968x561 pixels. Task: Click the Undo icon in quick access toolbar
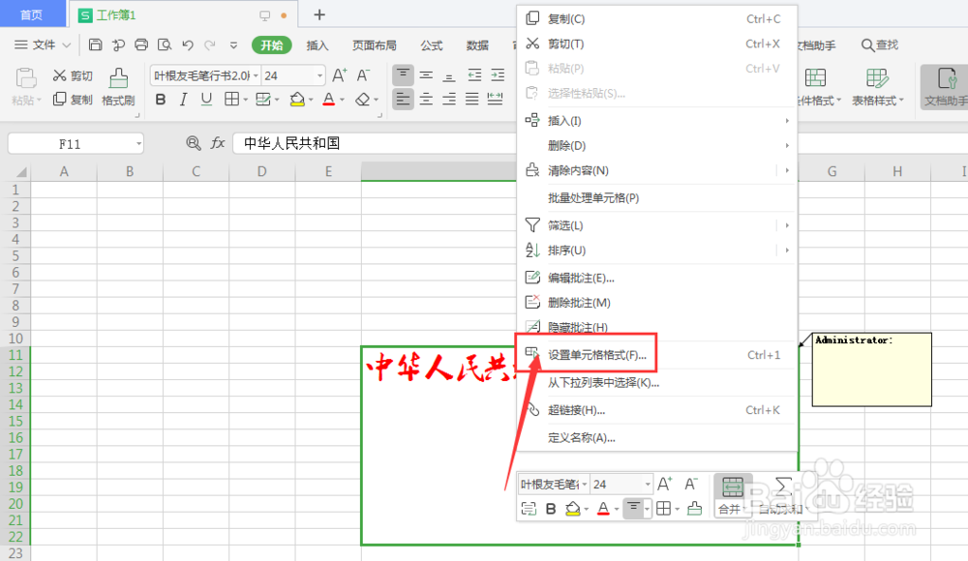click(187, 44)
